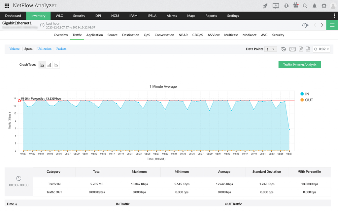Toggle the OUT series in chart legend

point(307,100)
